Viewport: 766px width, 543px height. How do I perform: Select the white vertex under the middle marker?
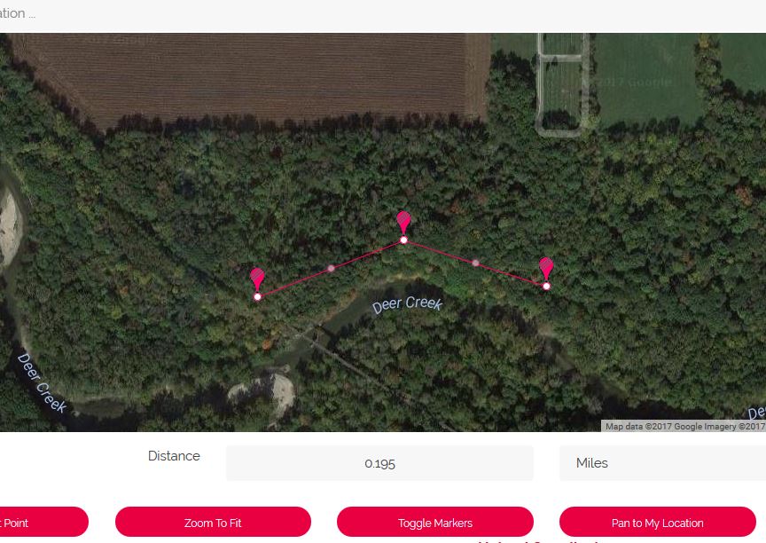point(403,240)
